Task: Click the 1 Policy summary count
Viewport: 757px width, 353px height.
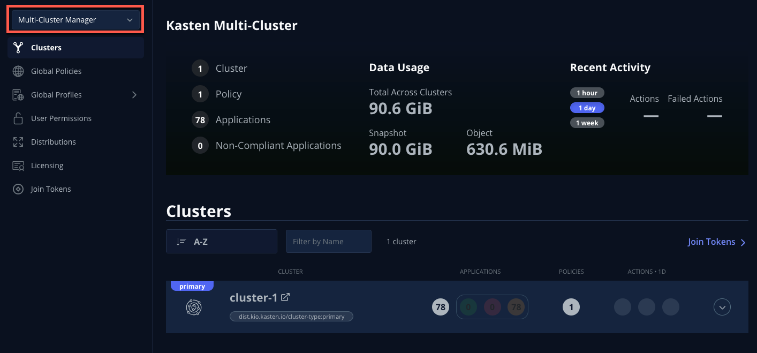Action: 200,94
